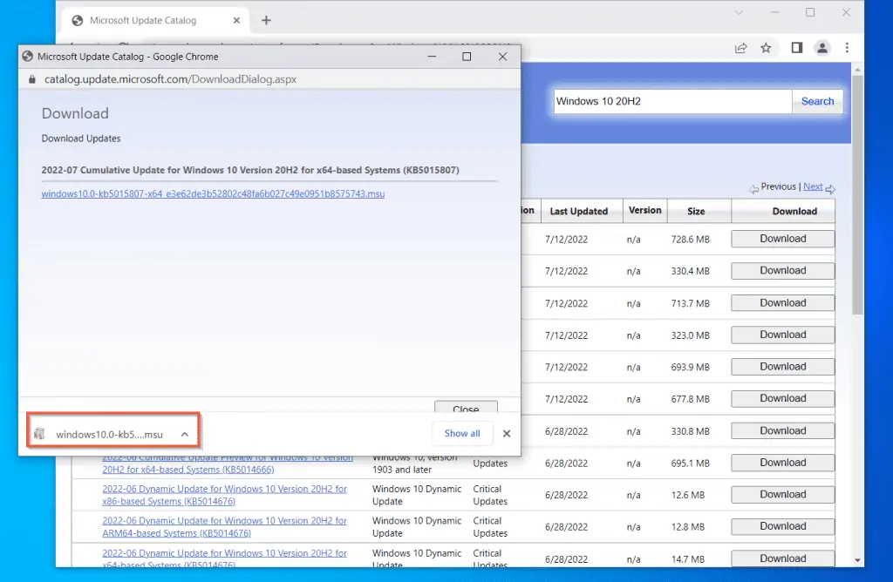The height and width of the screenshot is (582, 893).
Task: Download the 330.4 MB update
Action: coord(782,271)
